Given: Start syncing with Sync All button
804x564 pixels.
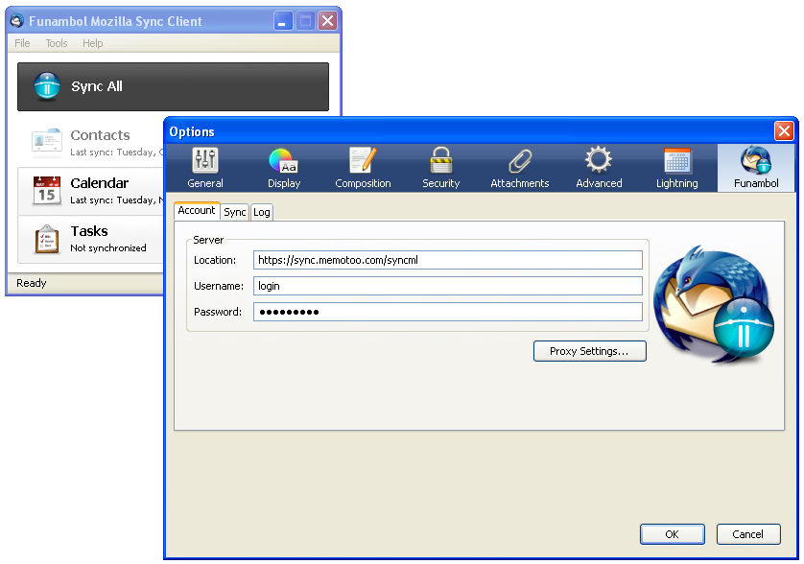Looking at the screenshot, I should (173, 86).
